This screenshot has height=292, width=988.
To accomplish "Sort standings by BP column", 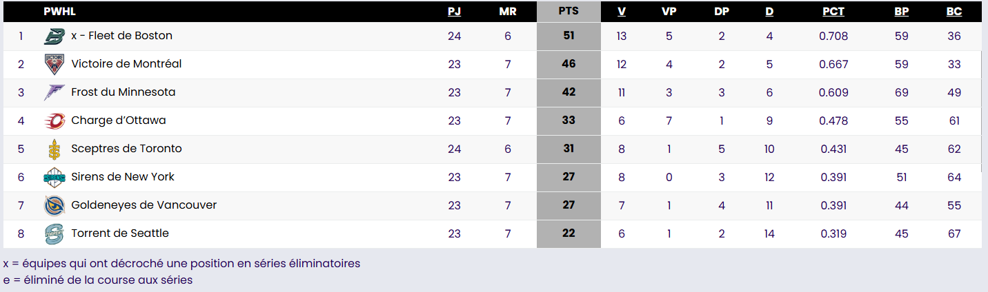I will click(x=901, y=12).
